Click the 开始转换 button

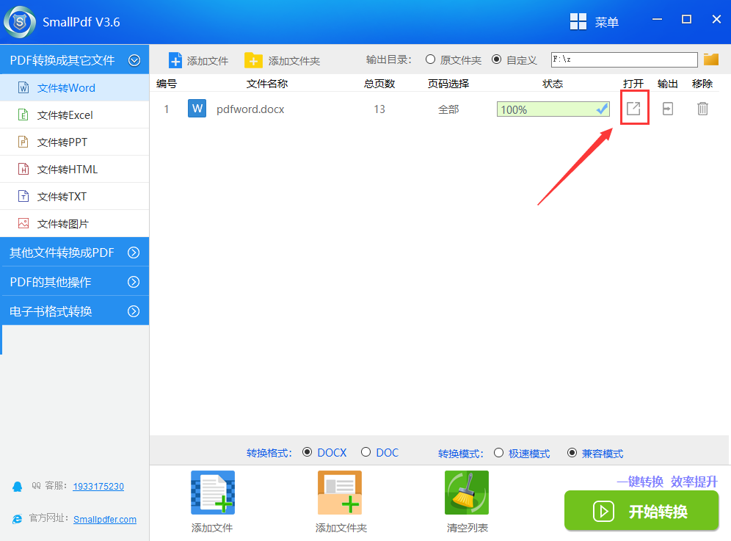641,511
